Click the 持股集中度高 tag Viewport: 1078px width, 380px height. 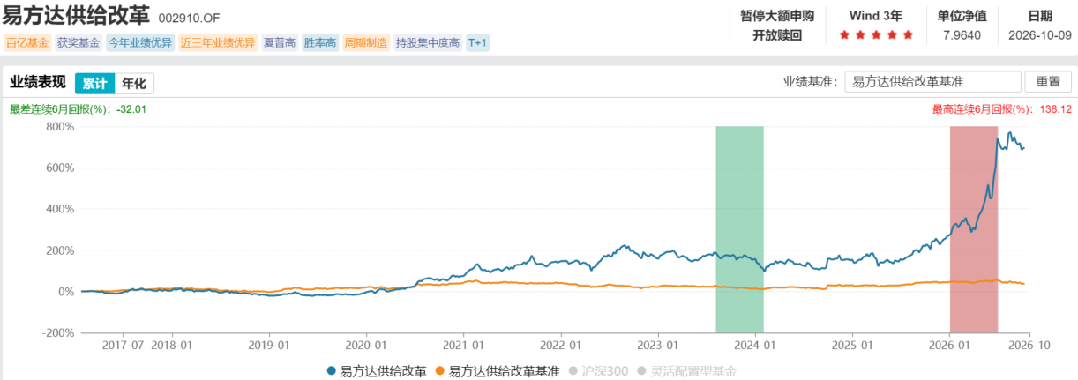pyautogui.click(x=428, y=42)
